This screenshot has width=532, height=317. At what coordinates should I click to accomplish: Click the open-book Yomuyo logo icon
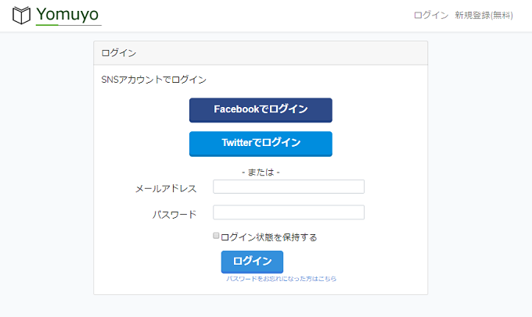click(21, 16)
